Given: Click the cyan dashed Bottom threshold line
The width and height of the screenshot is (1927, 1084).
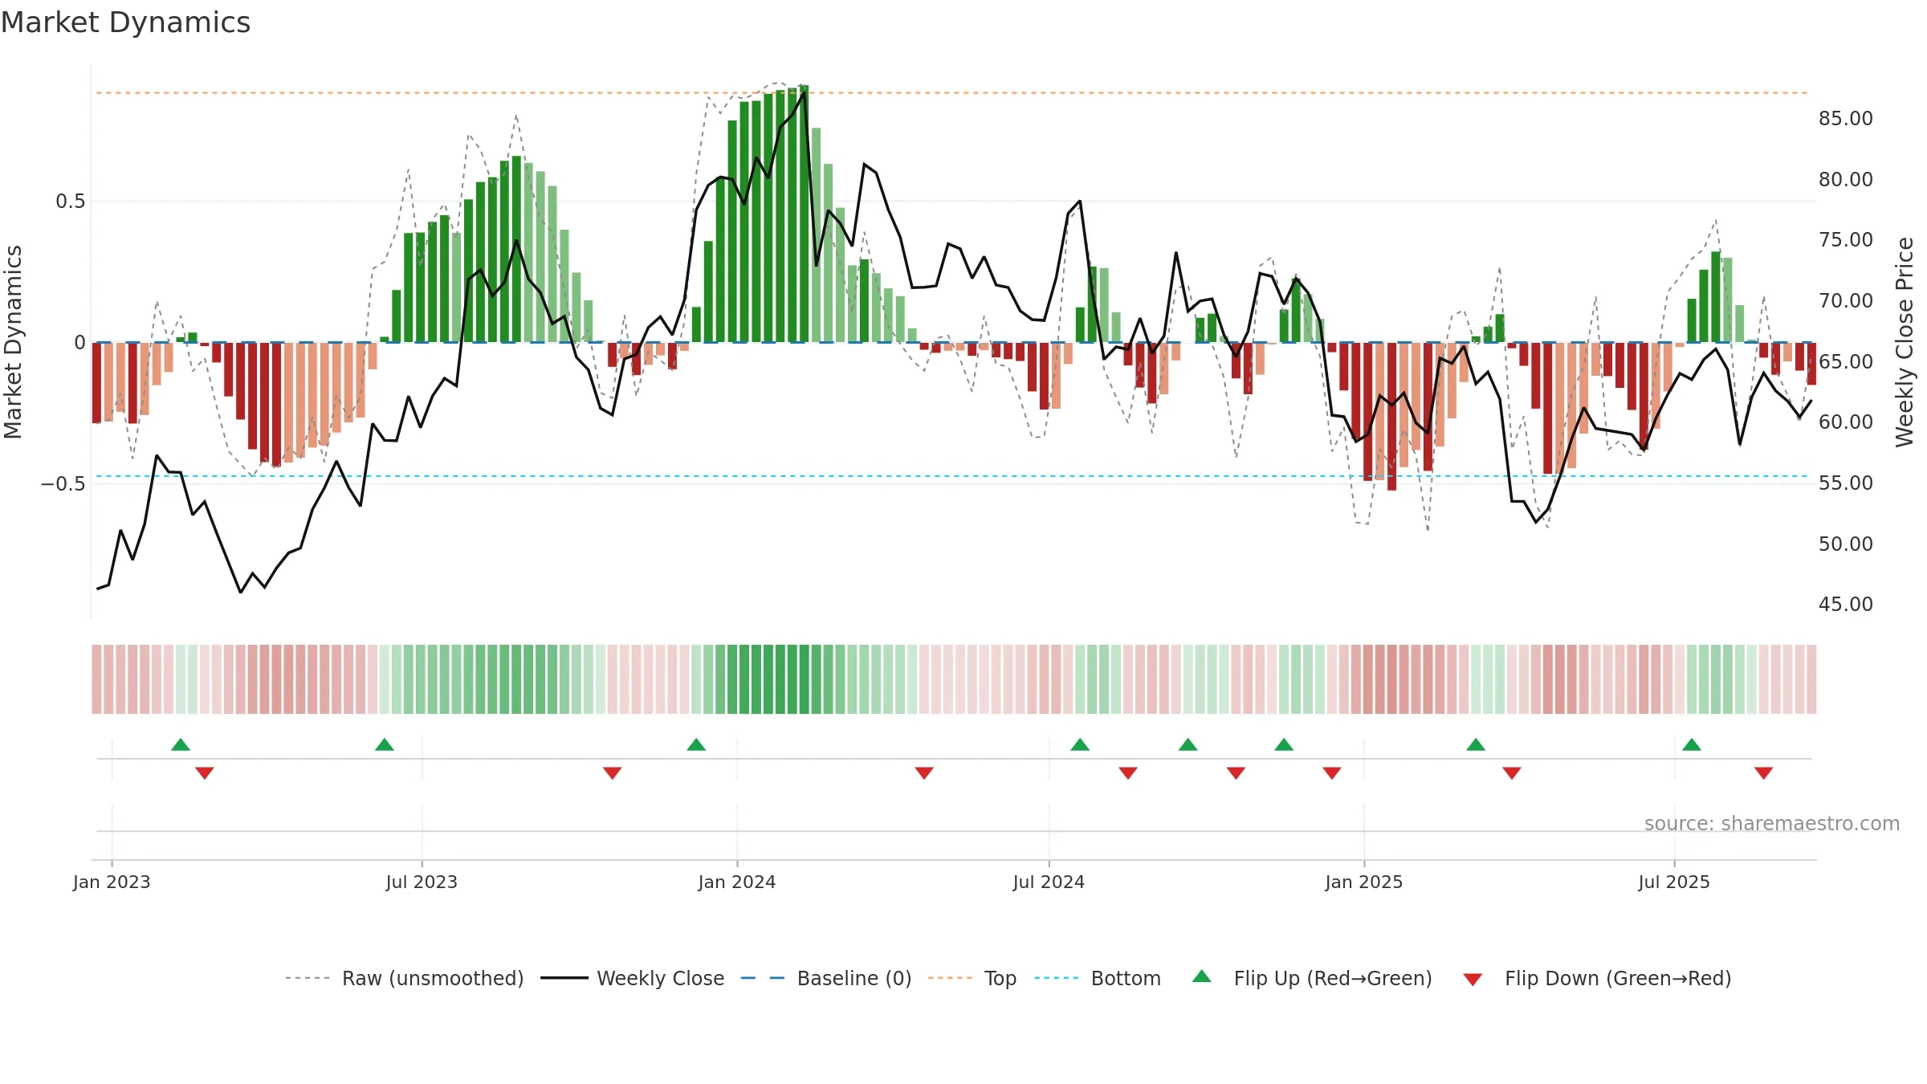Looking at the screenshot, I should pos(951,476).
